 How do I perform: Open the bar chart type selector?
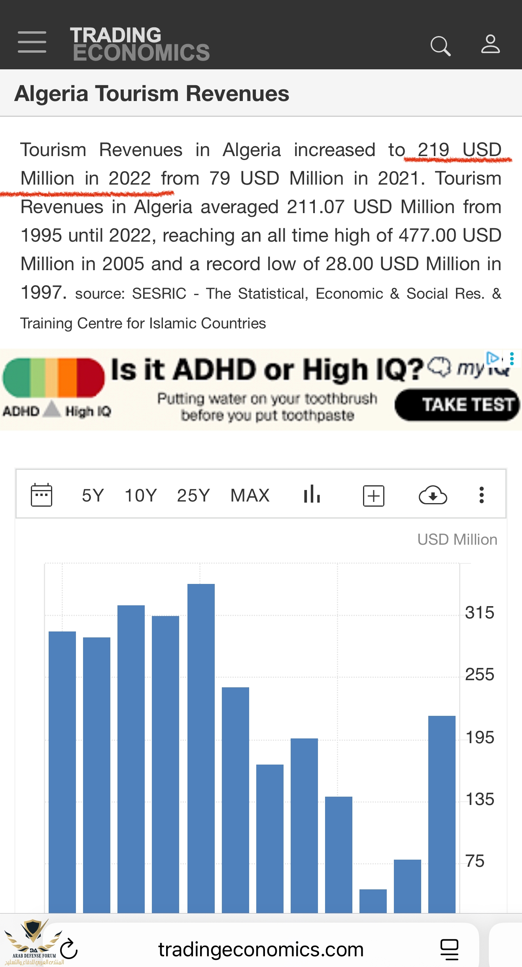pyautogui.click(x=312, y=494)
